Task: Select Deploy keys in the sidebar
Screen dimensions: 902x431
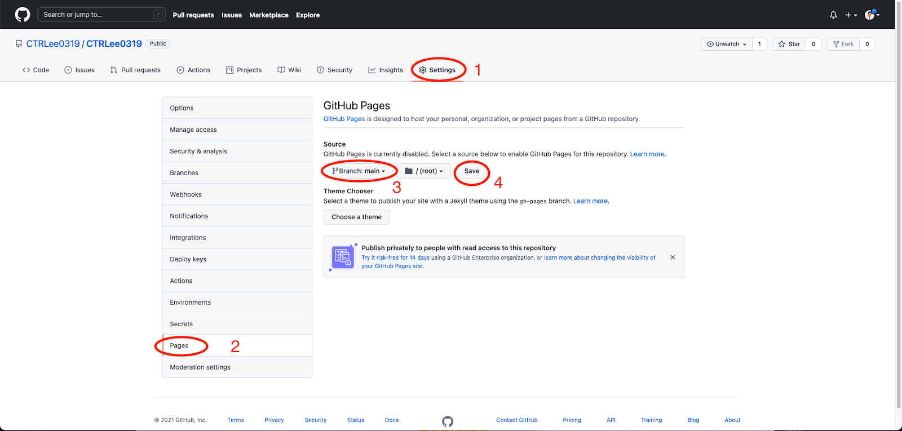Action: tap(237, 259)
